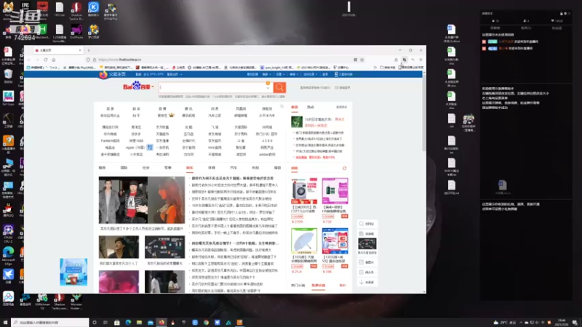Open Microsoft Store from the taskbar

pyautogui.click(x=117, y=323)
